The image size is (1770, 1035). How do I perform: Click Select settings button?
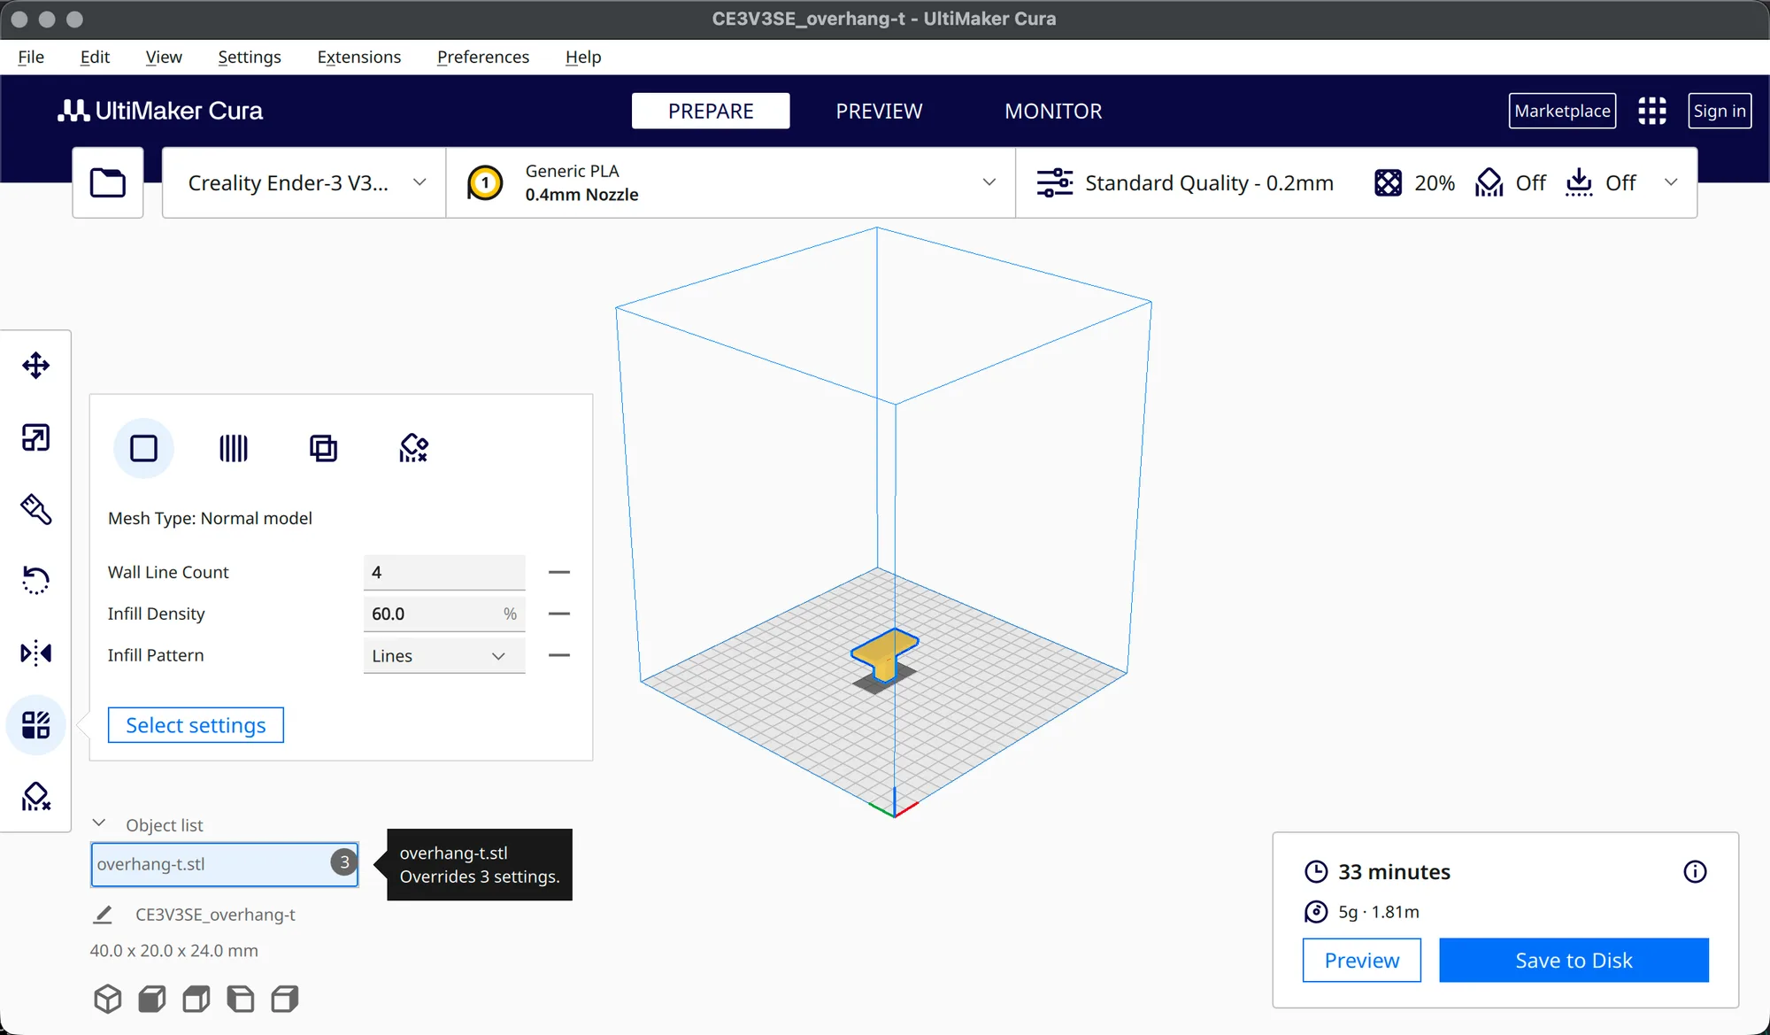[196, 725]
